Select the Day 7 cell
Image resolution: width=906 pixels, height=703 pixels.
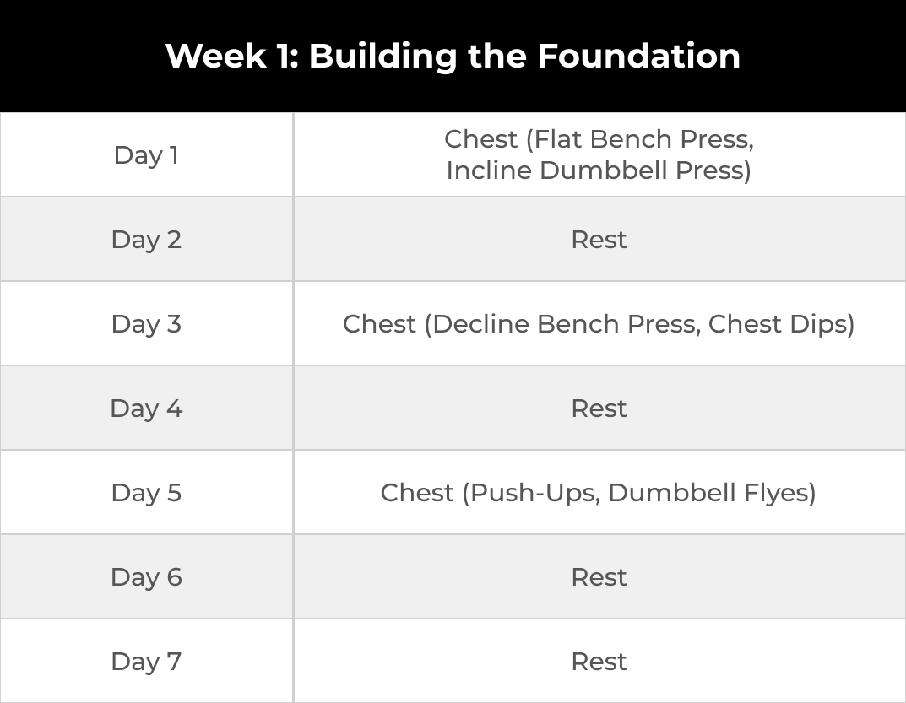pyautogui.click(x=146, y=662)
